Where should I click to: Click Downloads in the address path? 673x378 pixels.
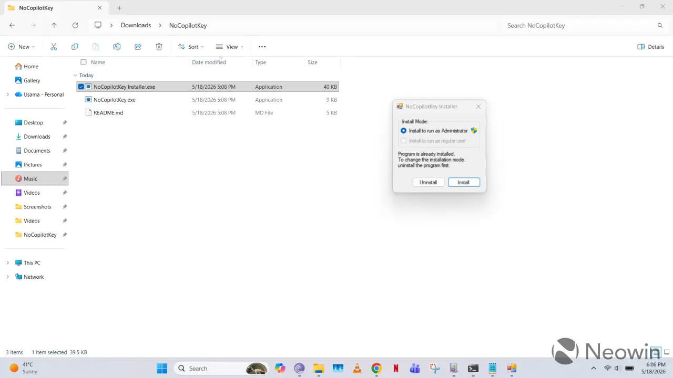136,25
